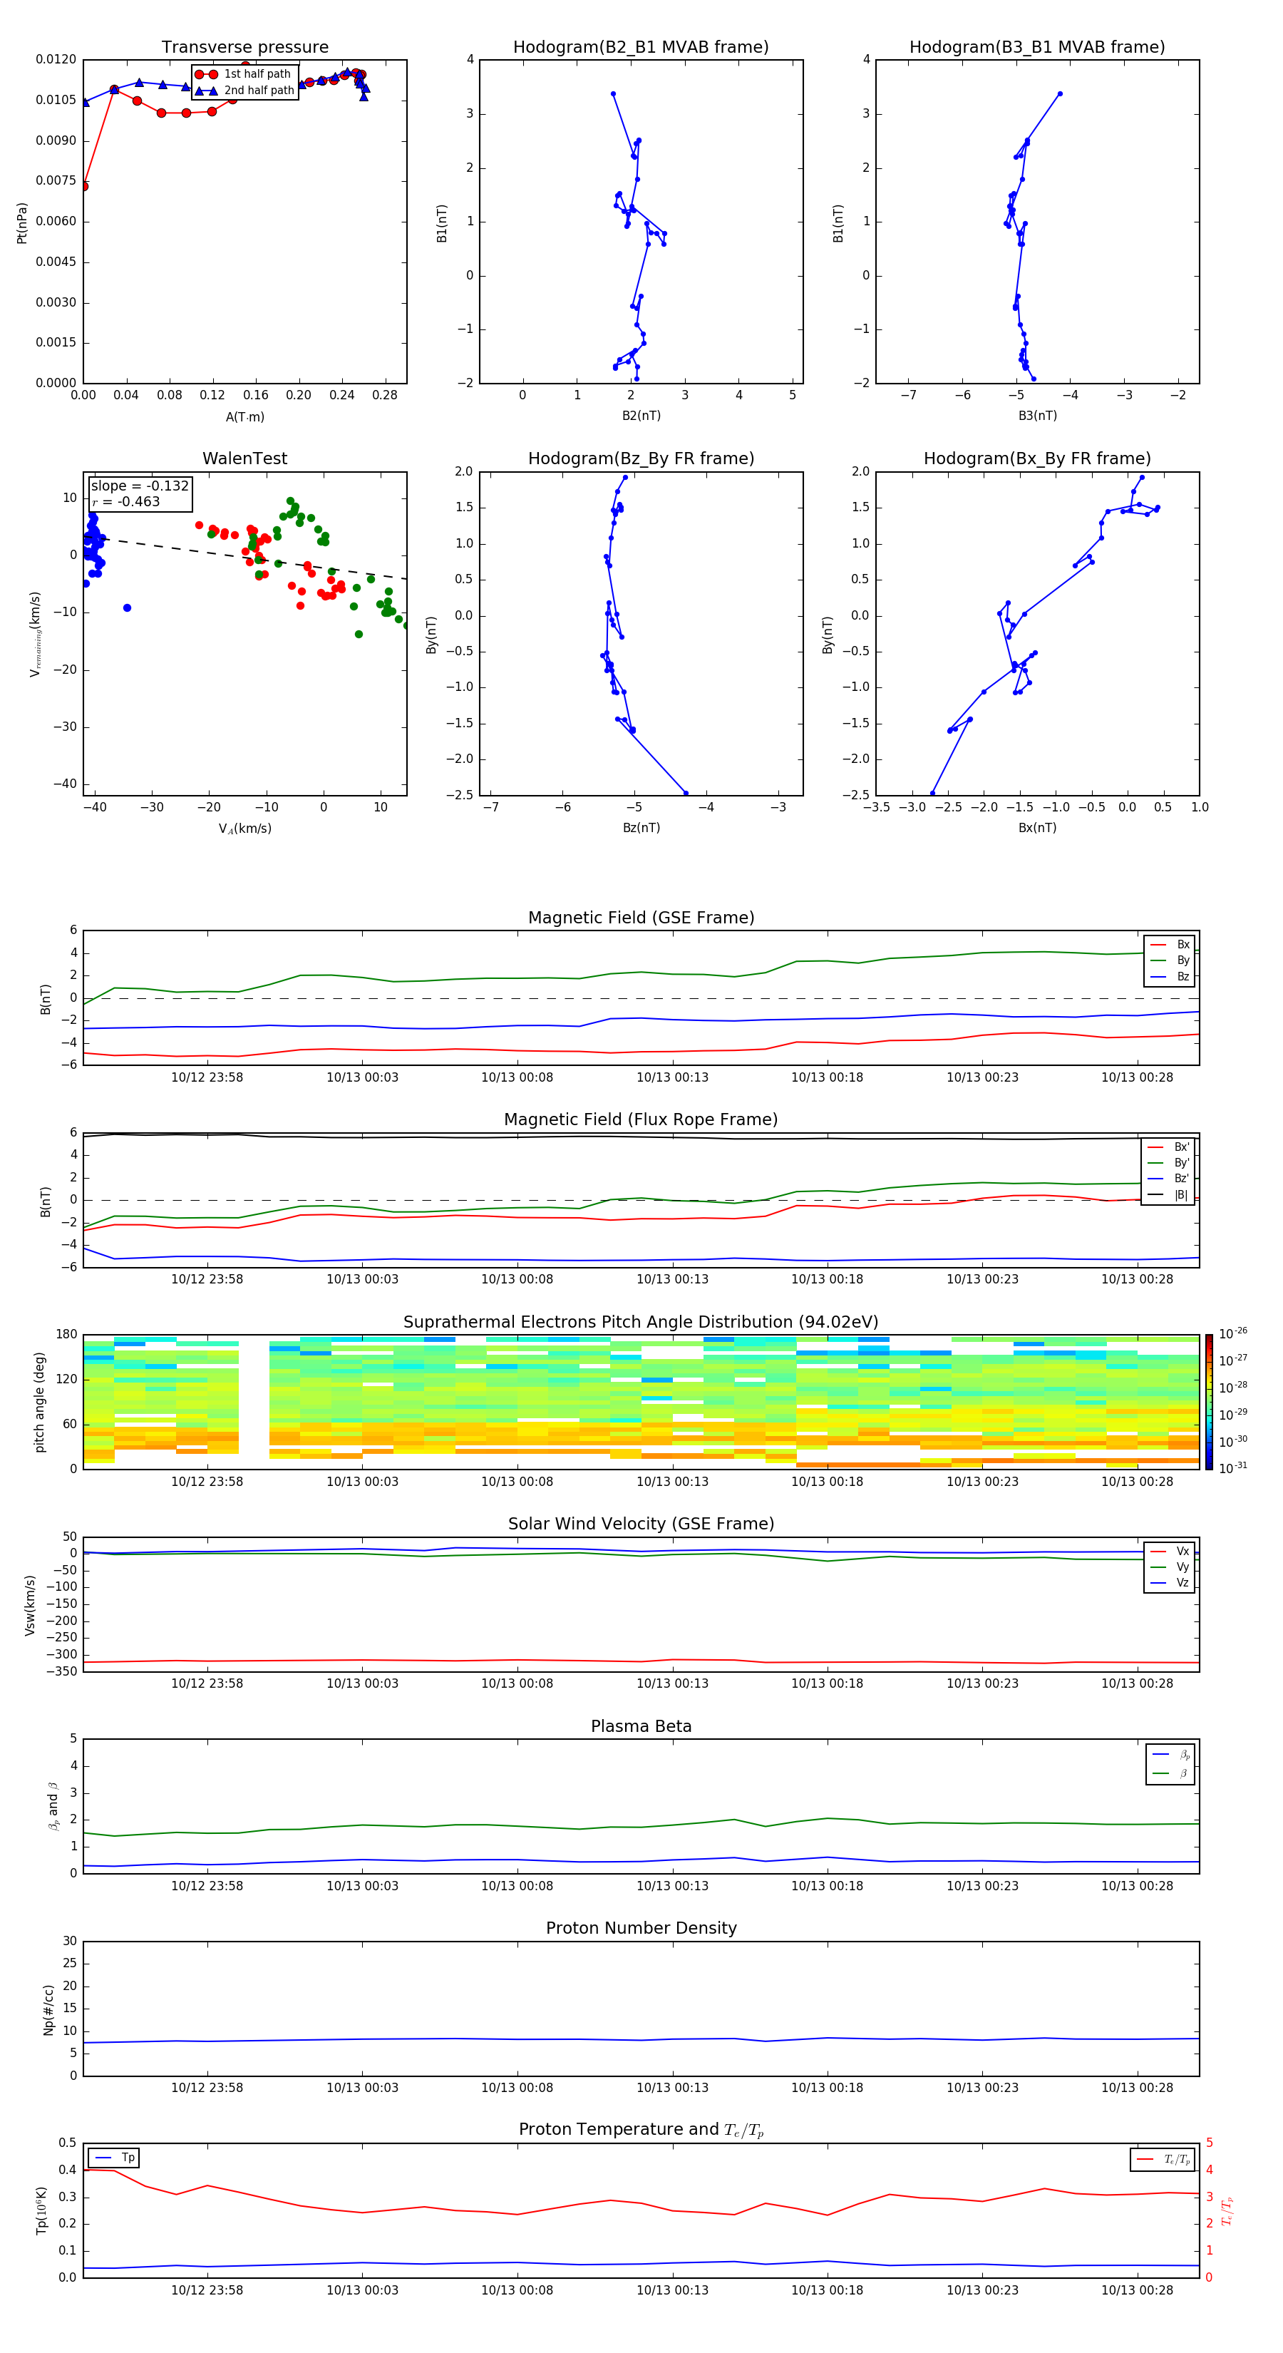1283x2353 pixels.
Task: Click the 'Te/Tp' legend entry in temperature plot
Action: point(1163,2159)
